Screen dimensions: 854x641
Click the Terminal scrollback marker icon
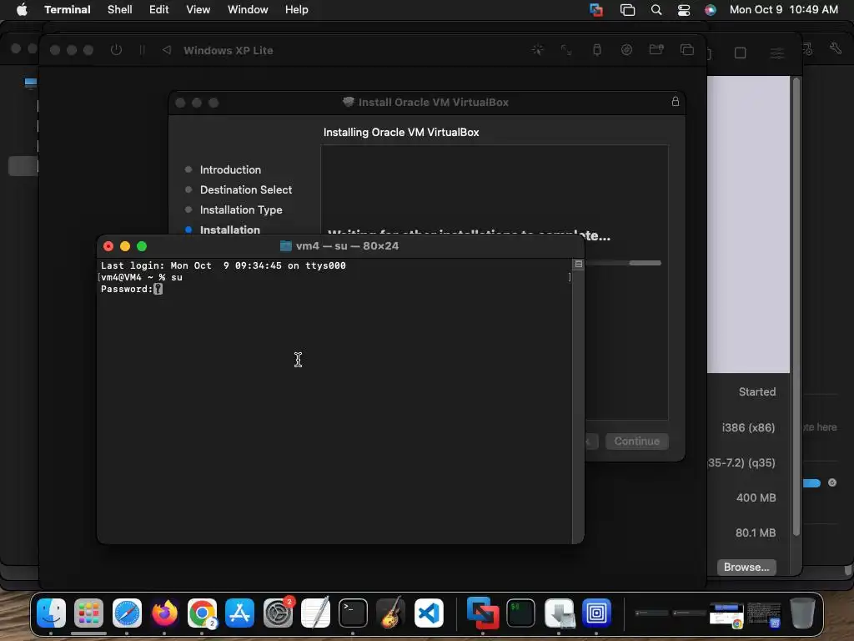click(x=579, y=264)
